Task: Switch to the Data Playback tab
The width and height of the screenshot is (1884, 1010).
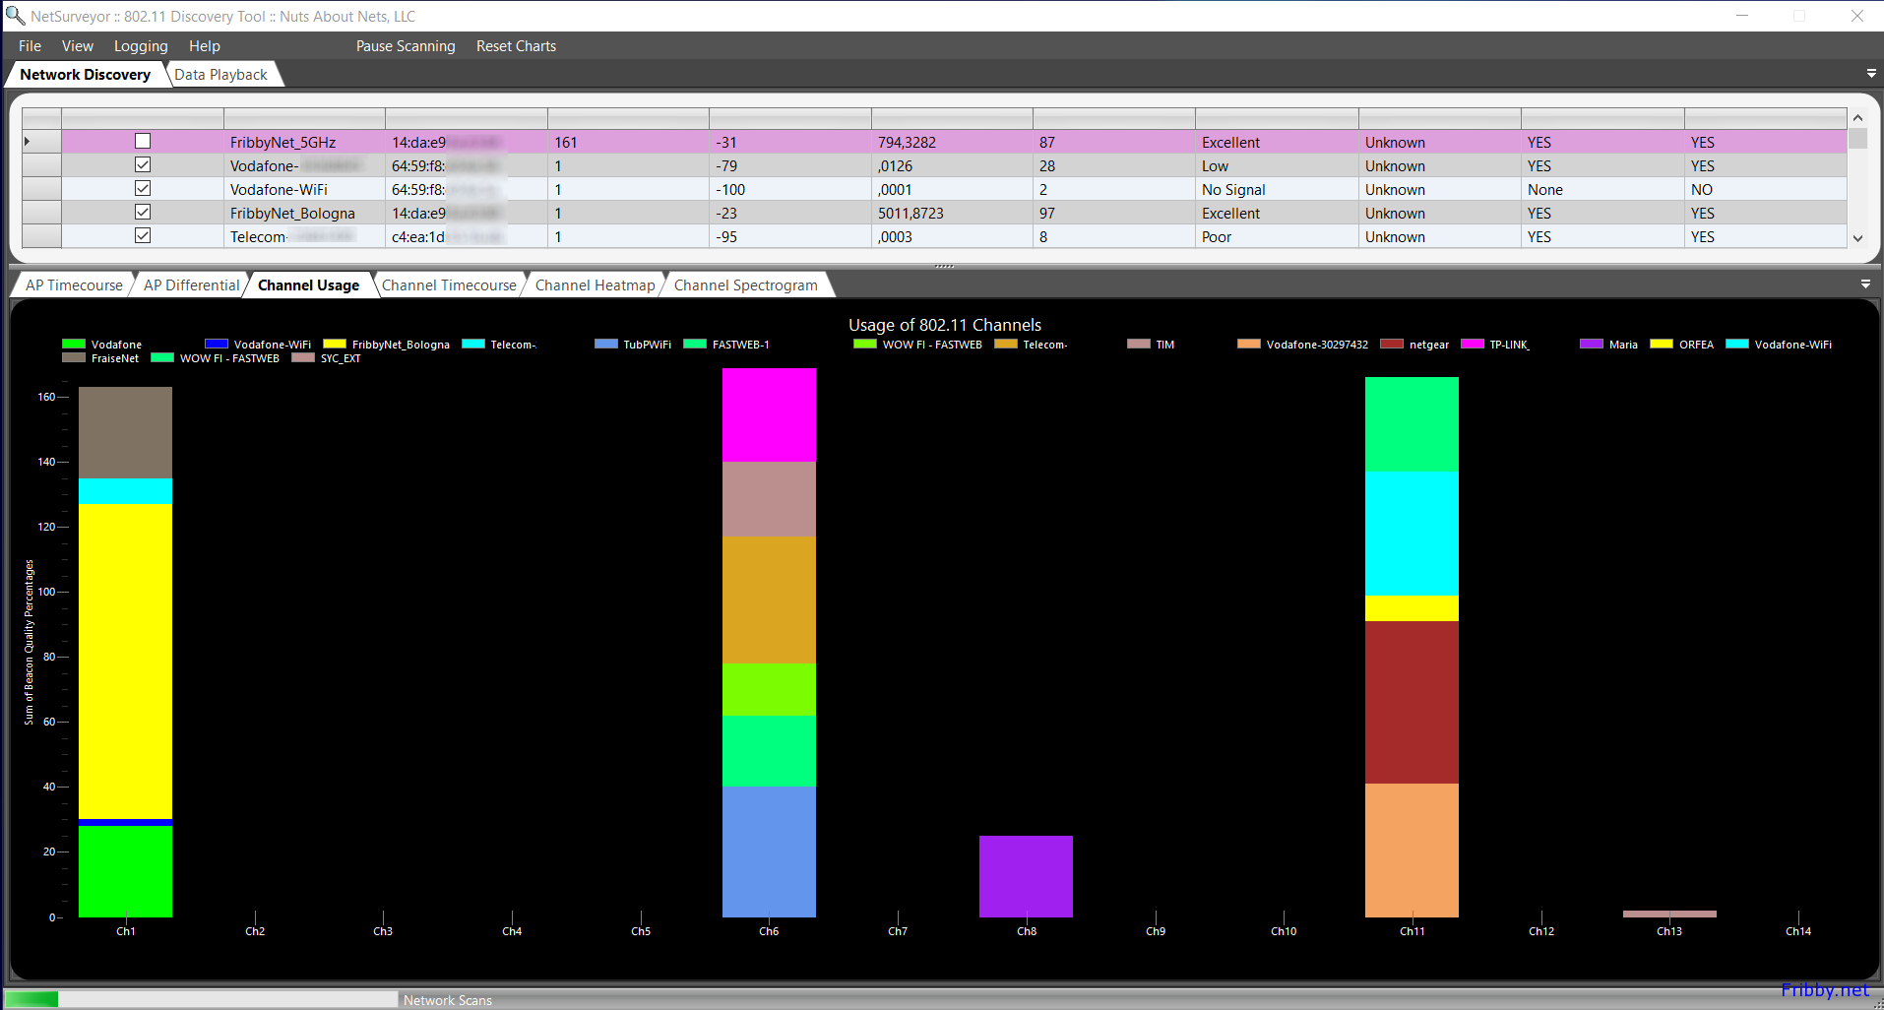Action: [x=221, y=75]
